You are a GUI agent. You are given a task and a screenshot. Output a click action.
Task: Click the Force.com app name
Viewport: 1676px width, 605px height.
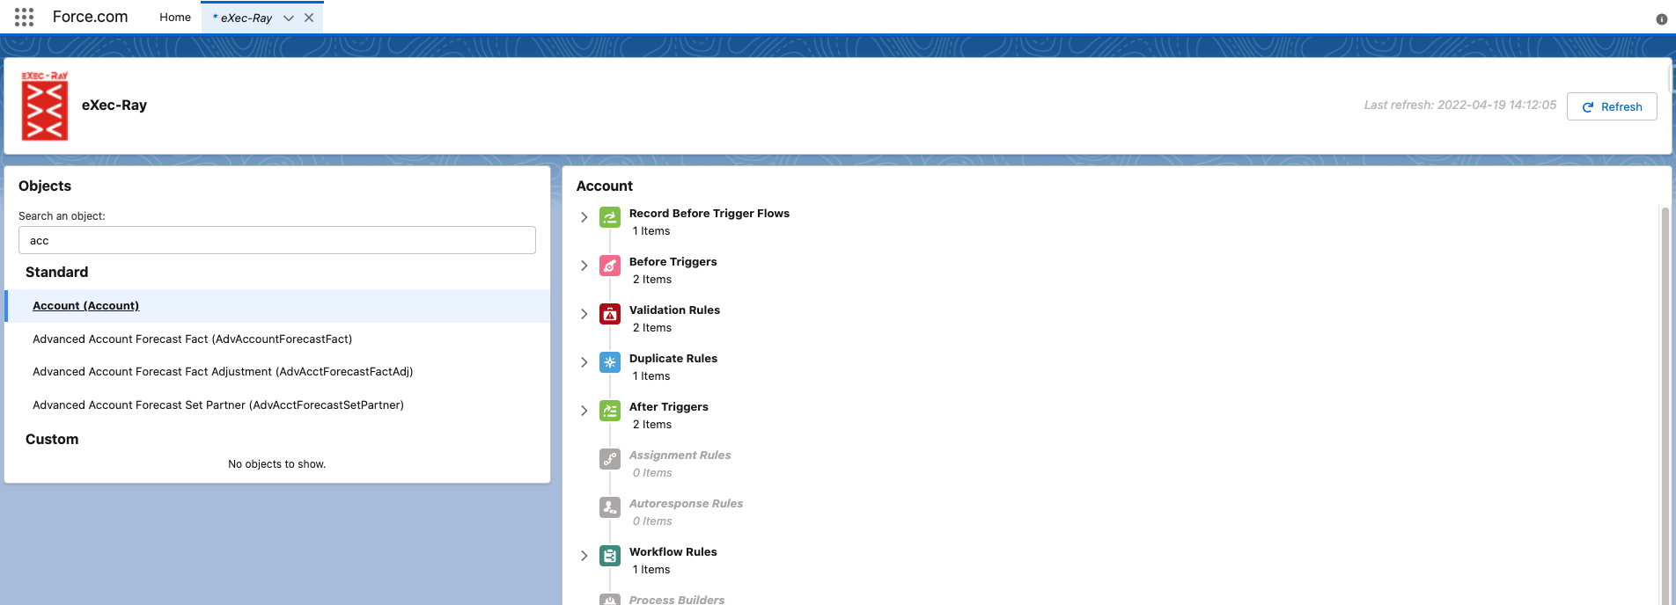coord(91,17)
